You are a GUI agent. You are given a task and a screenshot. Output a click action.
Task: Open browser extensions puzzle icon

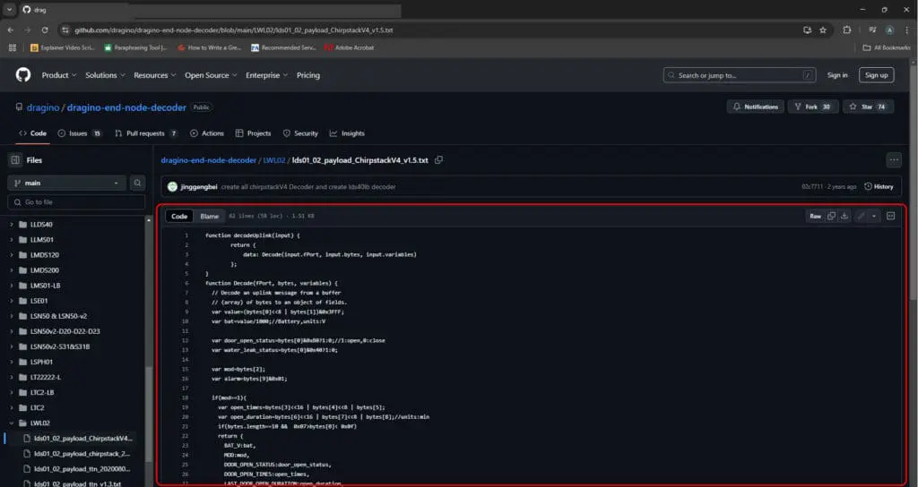click(x=847, y=30)
